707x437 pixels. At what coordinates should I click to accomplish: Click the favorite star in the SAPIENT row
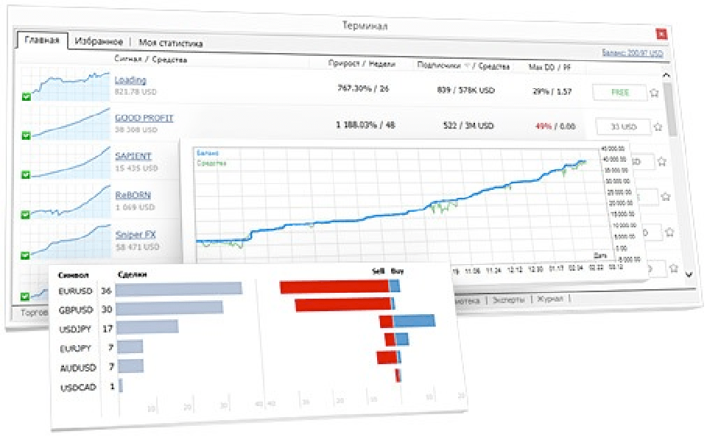(661, 161)
